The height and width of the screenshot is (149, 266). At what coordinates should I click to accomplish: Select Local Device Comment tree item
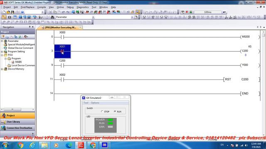pos(23,65)
